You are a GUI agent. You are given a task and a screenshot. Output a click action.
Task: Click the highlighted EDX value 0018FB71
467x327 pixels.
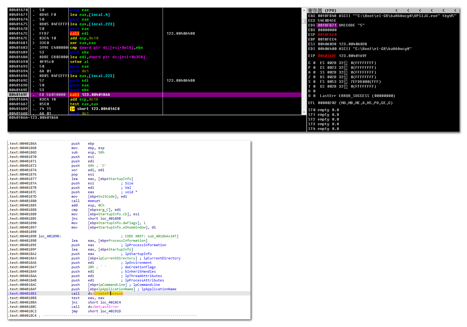pos(327,25)
